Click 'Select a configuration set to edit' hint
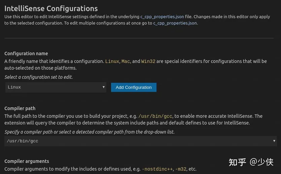This screenshot has width=281, height=174. (x=38, y=77)
